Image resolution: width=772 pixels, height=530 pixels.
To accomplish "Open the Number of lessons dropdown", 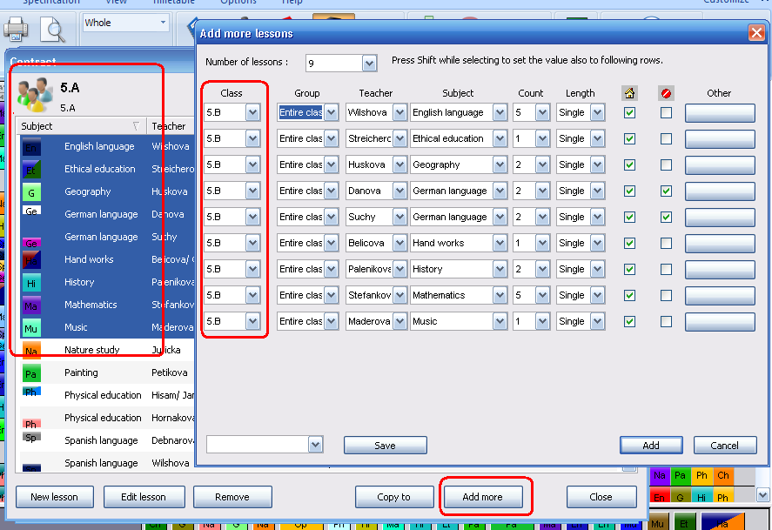I will 368,64.
